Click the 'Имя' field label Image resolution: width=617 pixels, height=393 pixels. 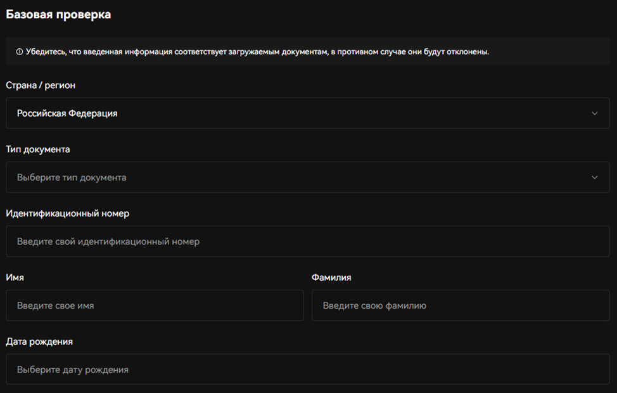(15, 278)
